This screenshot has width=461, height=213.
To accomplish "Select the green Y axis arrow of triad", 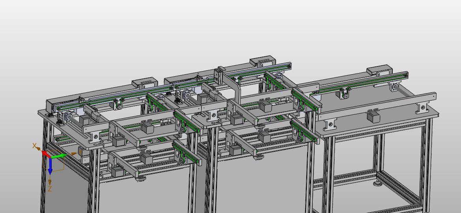I will 60,156.
